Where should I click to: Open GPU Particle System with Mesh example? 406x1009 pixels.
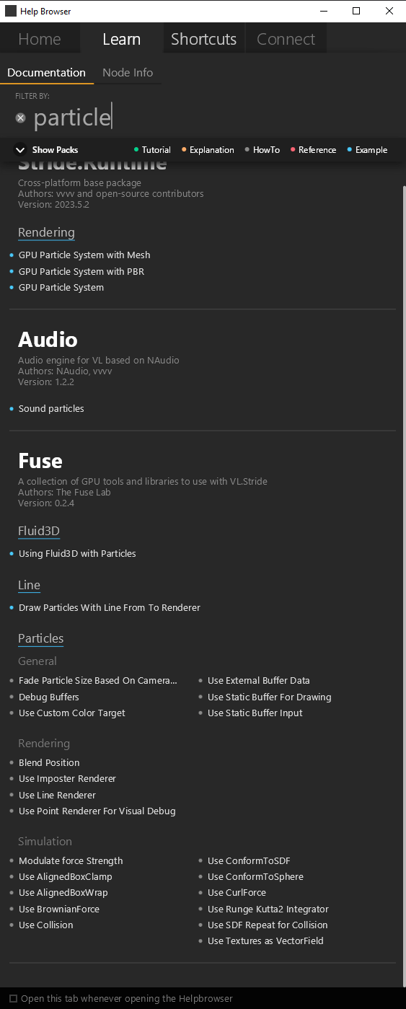point(84,255)
